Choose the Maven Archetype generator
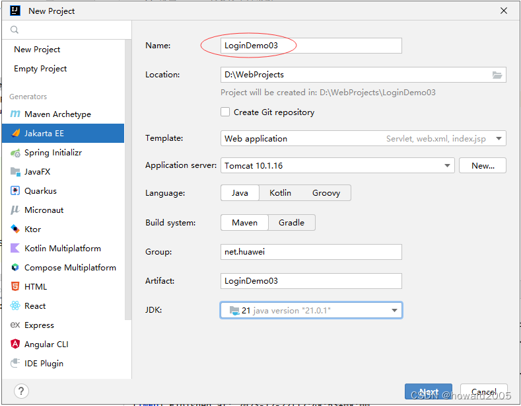The height and width of the screenshot is (406, 521). (63, 114)
